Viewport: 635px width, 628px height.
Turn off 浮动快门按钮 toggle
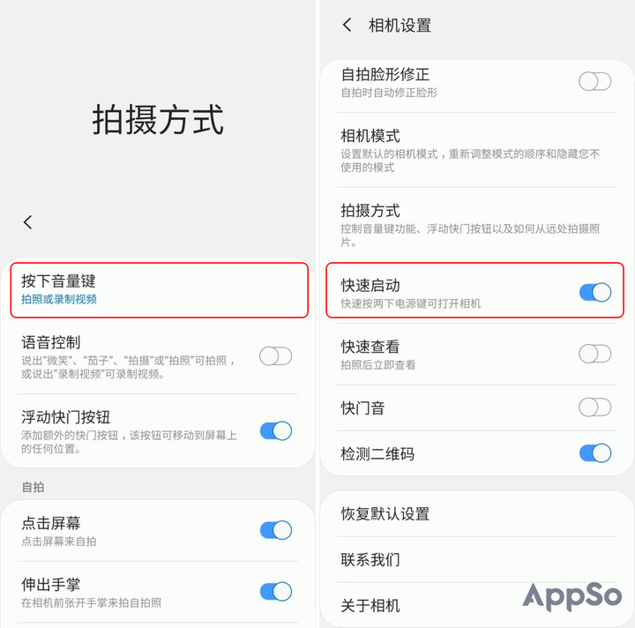pyautogui.click(x=275, y=430)
